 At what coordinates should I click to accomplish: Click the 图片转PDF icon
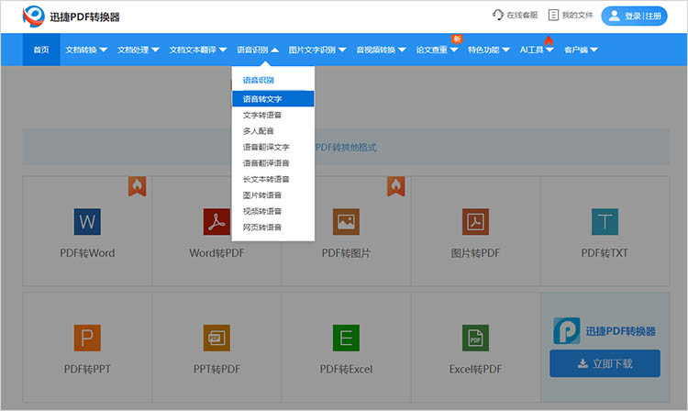coord(475,221)
